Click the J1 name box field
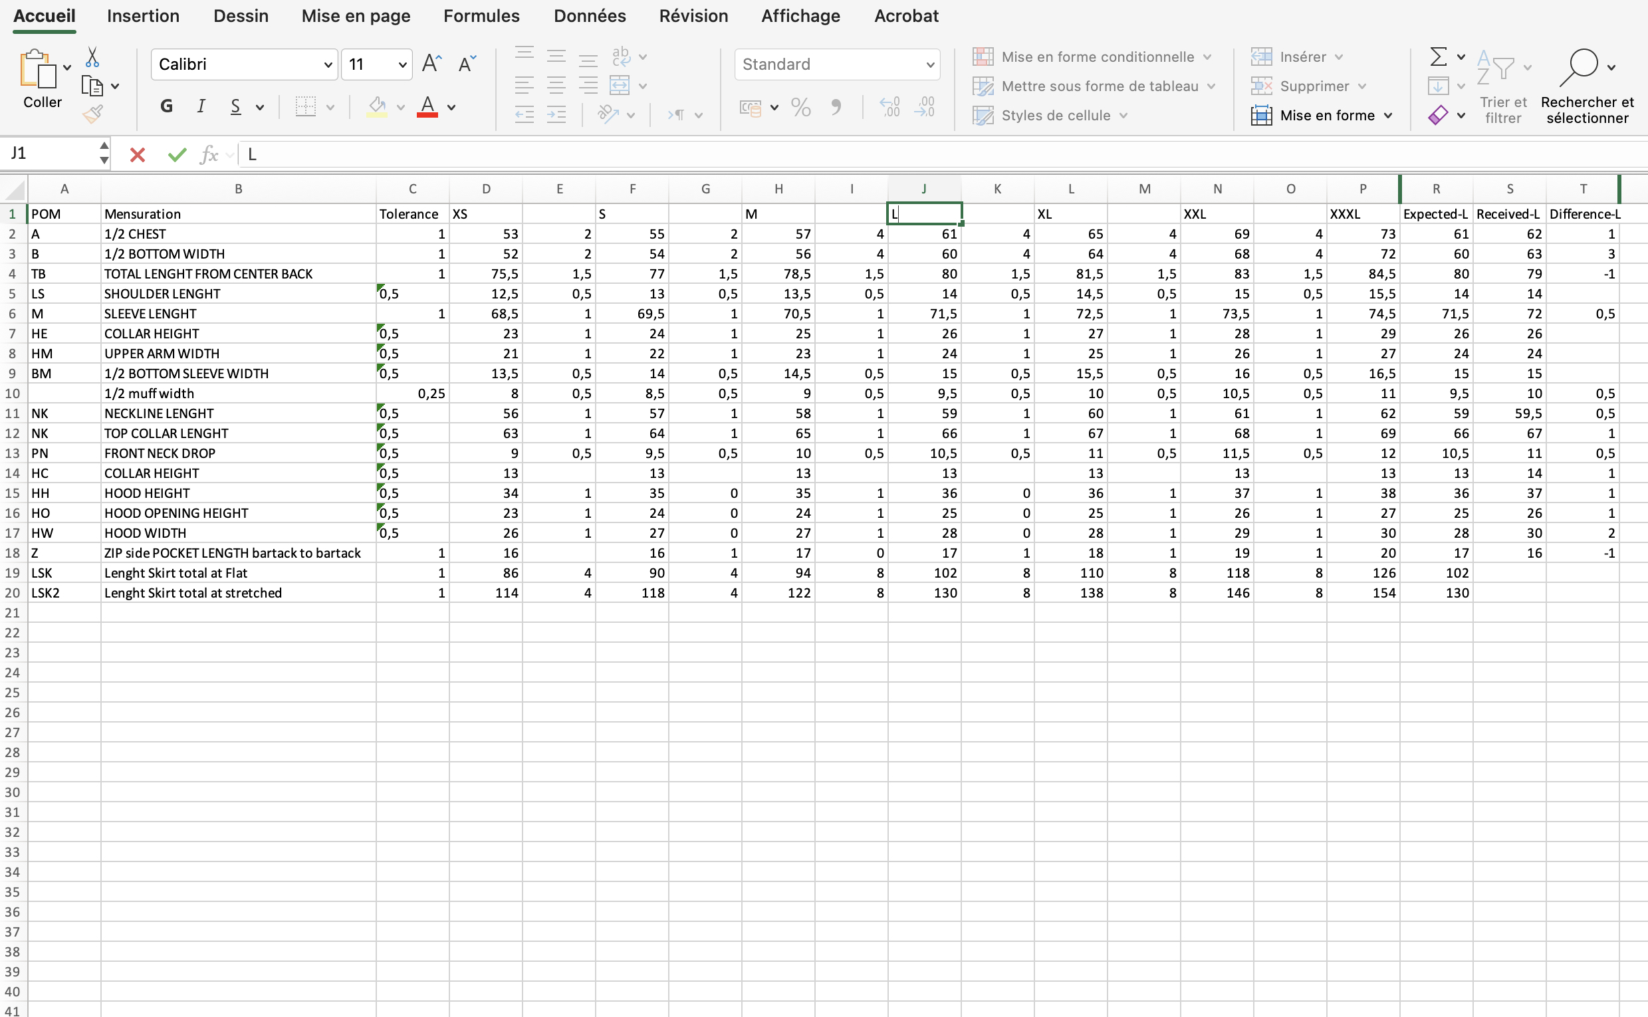The width and height of the screenshot is (1648, 1017). click(50, 154)
